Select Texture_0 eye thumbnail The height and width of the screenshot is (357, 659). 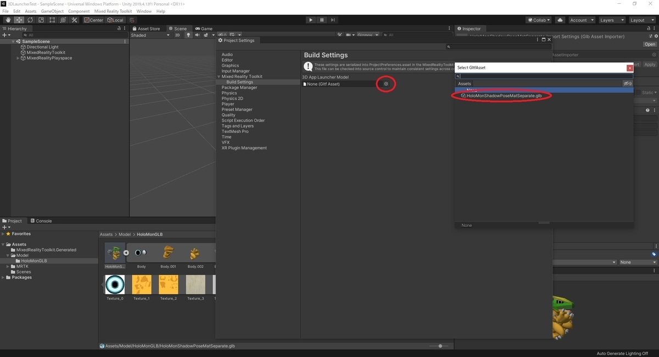coord(115,285)
